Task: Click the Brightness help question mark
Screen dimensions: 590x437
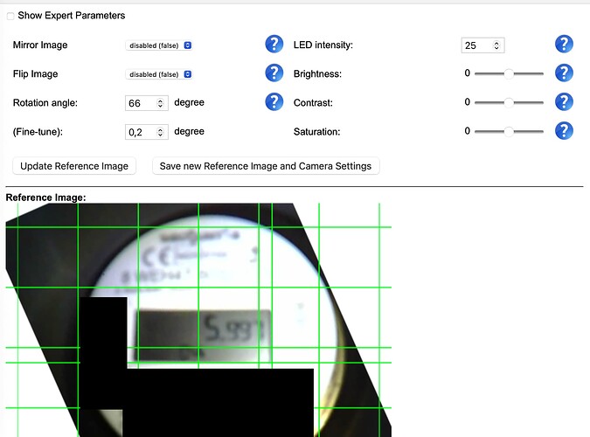Action: pos(565,73)
